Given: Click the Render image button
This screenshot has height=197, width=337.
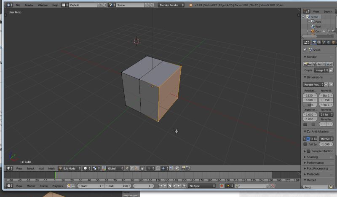Looking at the screenshot, I should (308, 64).
